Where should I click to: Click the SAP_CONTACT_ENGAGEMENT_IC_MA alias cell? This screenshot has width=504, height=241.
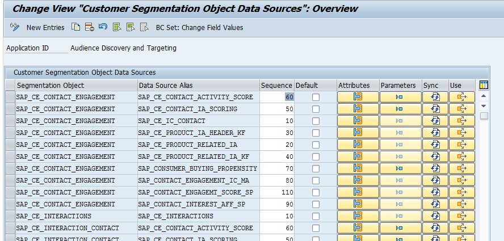pyautogui.click(x=199, y=180)
